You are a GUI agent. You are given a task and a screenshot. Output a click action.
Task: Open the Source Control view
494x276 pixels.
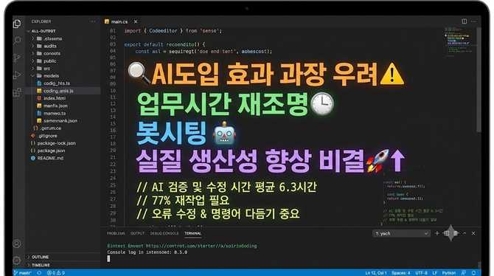(x=17, y=58)
